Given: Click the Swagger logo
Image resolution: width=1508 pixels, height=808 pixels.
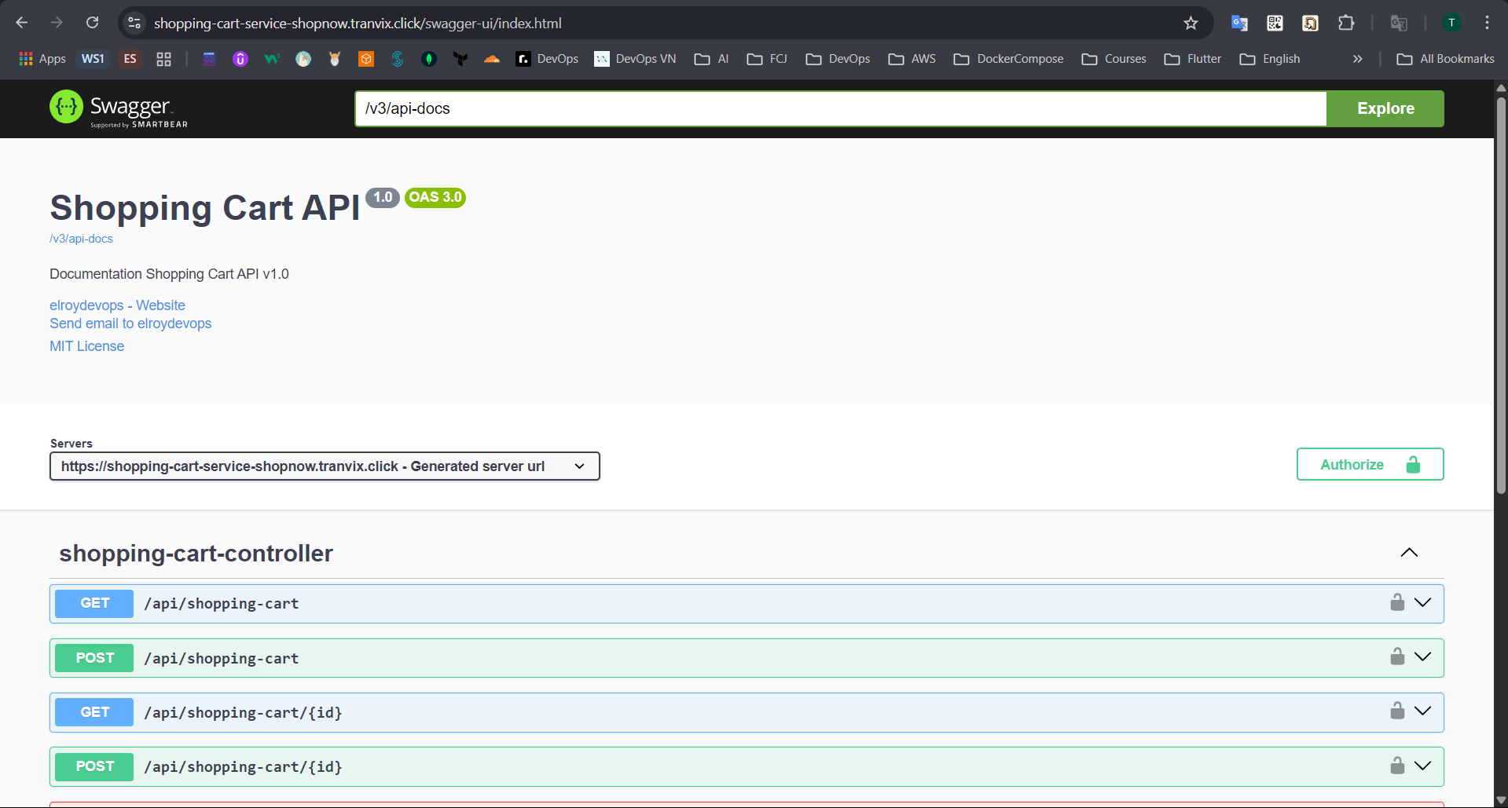Looking at the screenshot, I should (x=119, y=108).
